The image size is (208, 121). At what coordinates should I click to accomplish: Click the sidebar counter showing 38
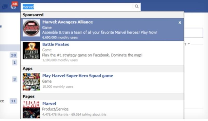(x=14, y=55)
